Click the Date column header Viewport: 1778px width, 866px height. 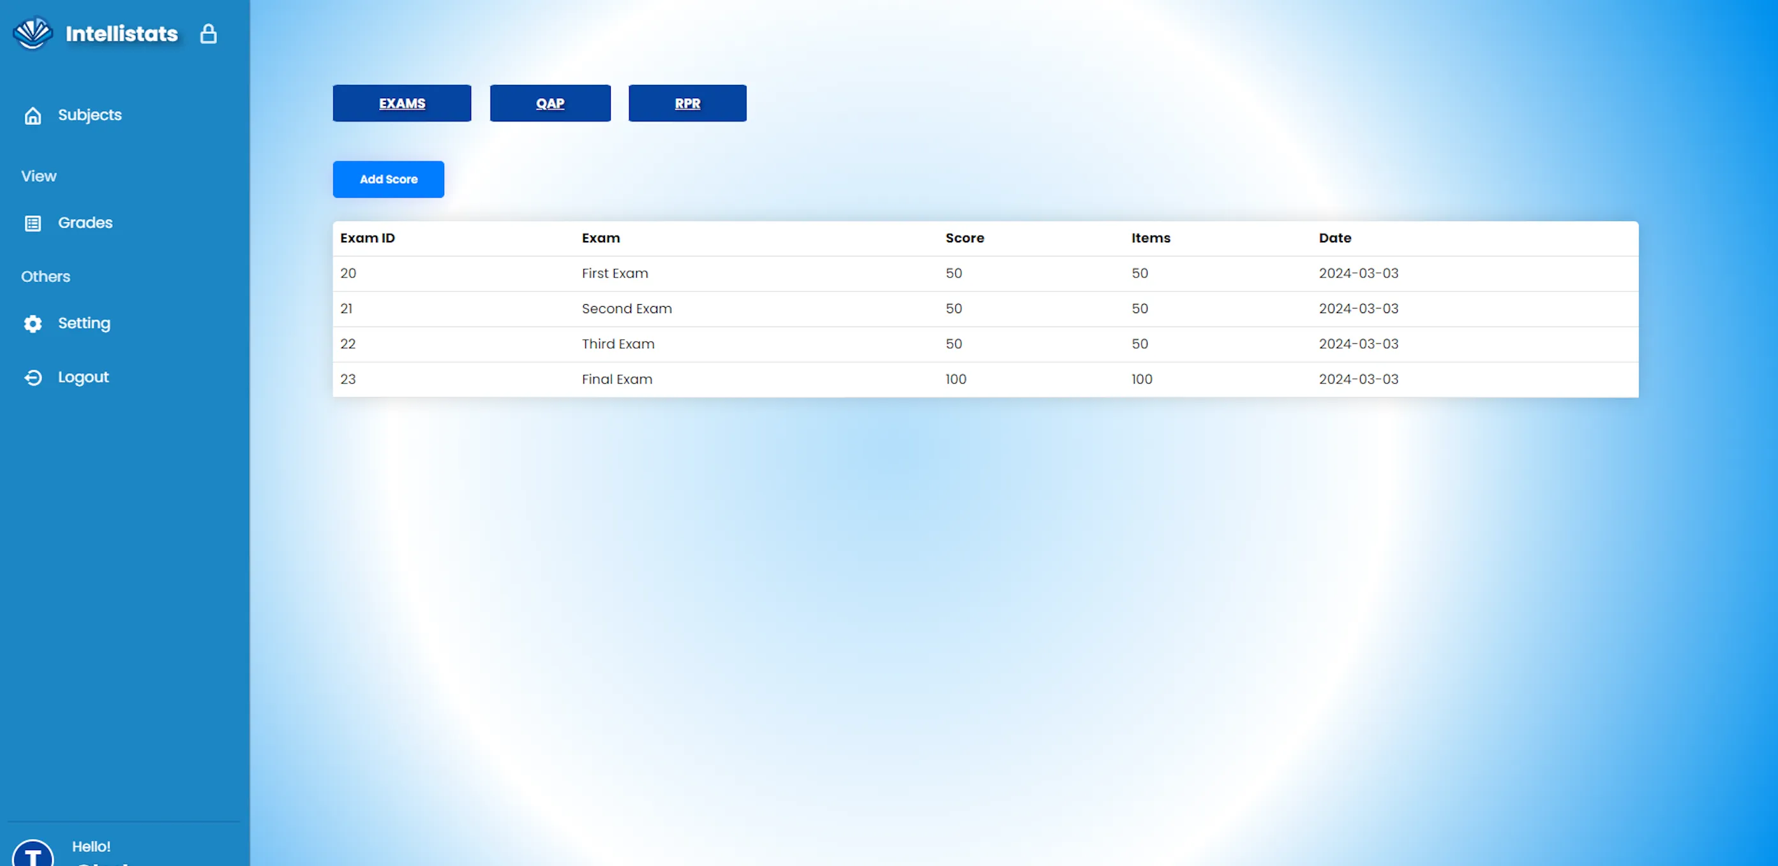[1334, 238]
